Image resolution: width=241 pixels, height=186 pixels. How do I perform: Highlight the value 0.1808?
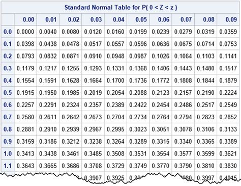pos(183,81)
